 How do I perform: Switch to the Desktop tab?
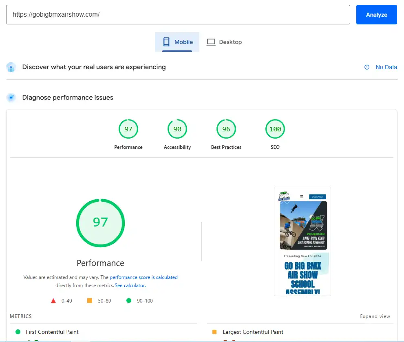[224, 42]
